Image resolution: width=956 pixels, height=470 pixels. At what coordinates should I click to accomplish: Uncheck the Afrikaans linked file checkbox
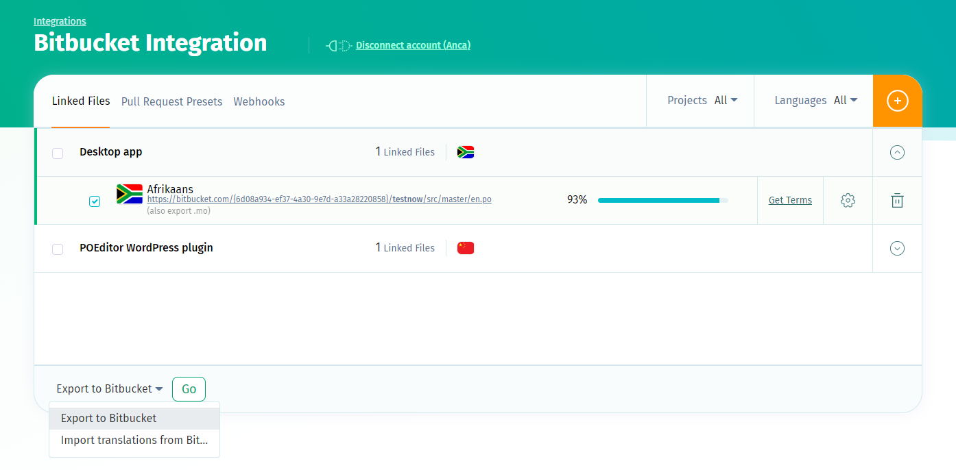[x=95, y=201]
